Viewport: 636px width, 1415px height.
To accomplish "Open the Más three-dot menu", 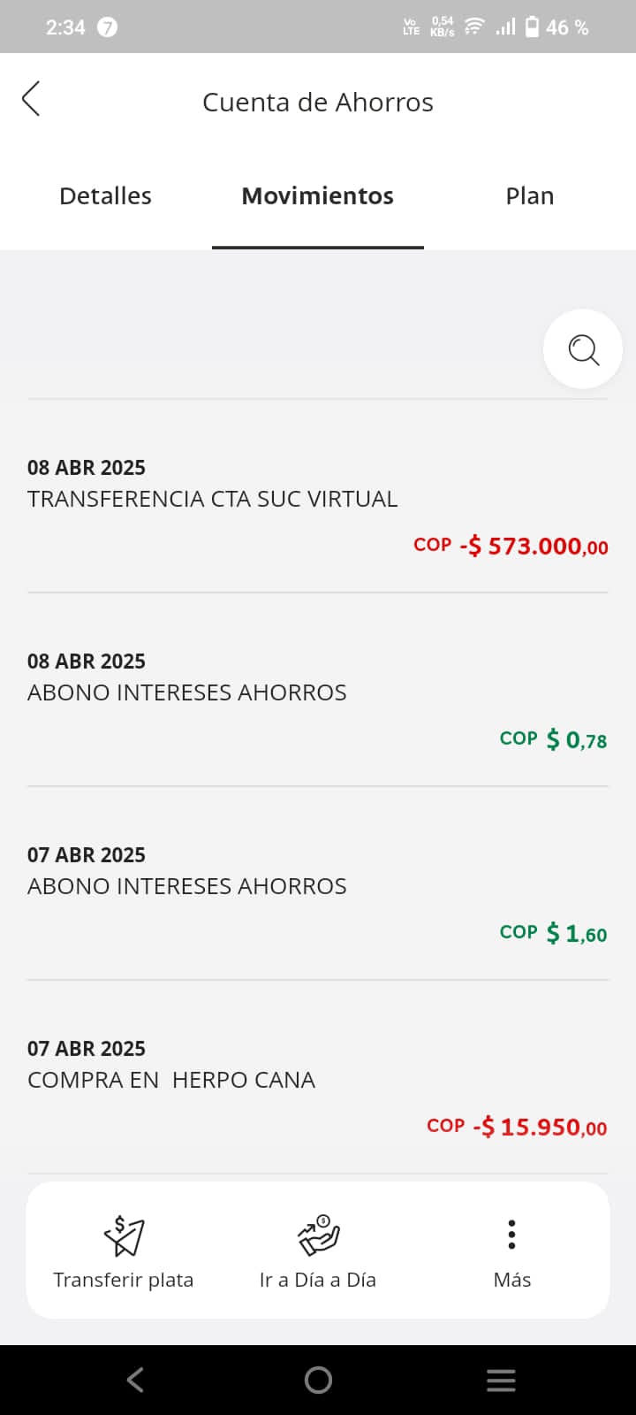I will point(511,1235).
